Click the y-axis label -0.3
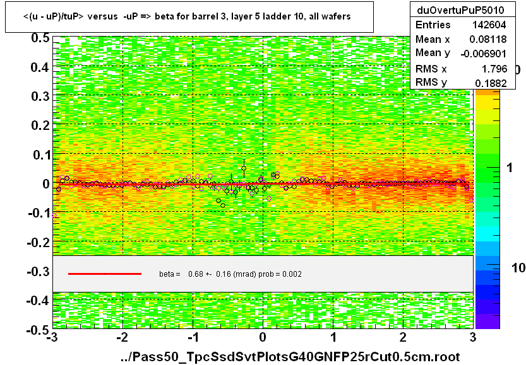 39,271
